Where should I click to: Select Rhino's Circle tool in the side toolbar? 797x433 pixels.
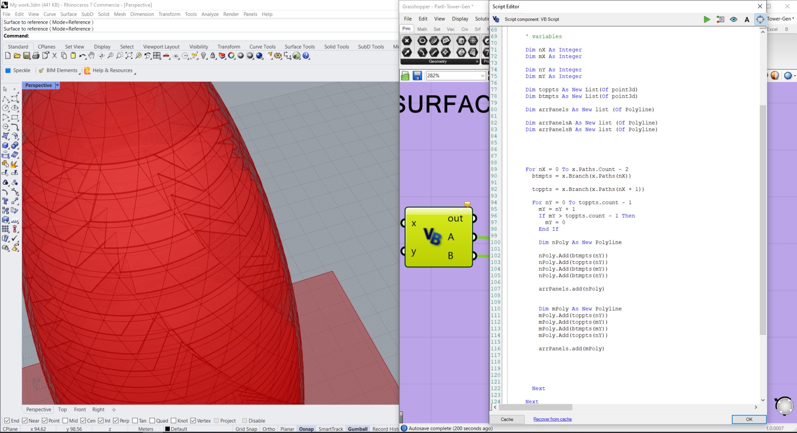pyautogui.click(x=5, y=108)
